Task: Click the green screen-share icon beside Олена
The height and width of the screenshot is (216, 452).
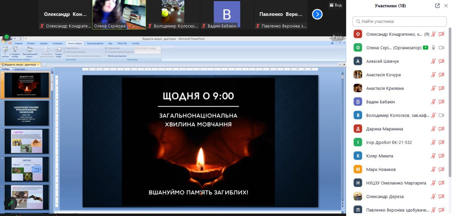Action: tap(426, 48)
